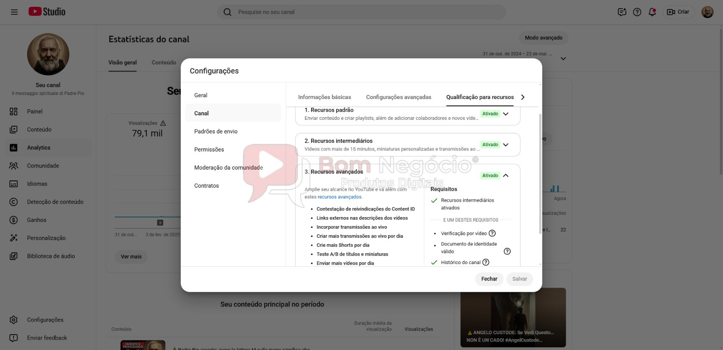Click help icon for Documento de identidade válido
The height and width of the screenshot is (350, 723).
[x=507, y=251]
